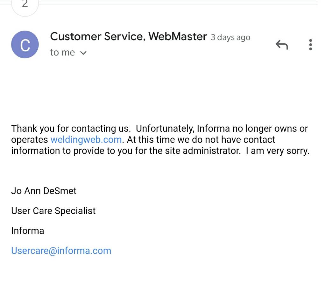Click the purple "C" sender avatar
Screen dimensions: 326x295
click(25, 44)
